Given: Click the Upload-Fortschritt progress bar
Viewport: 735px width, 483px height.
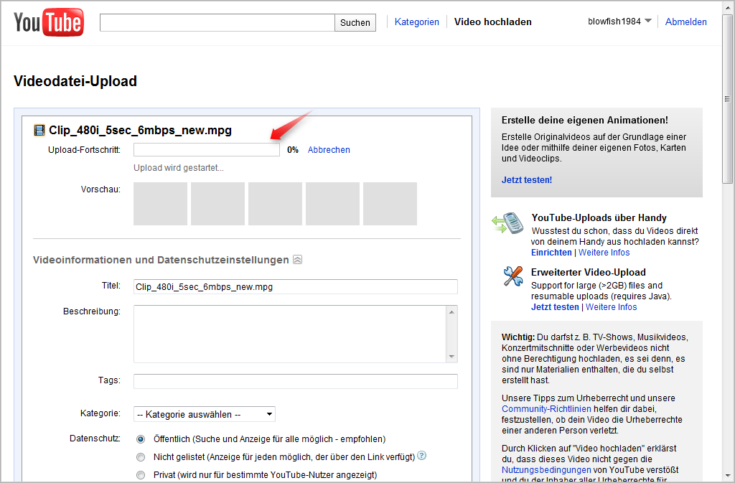Looking at the screenshot, I should click(x=206, y=149).
